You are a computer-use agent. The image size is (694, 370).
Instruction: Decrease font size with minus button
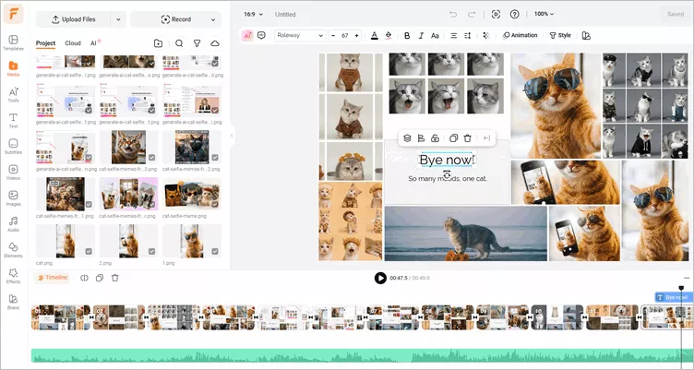pyautogui.click(x=333, y=35)
